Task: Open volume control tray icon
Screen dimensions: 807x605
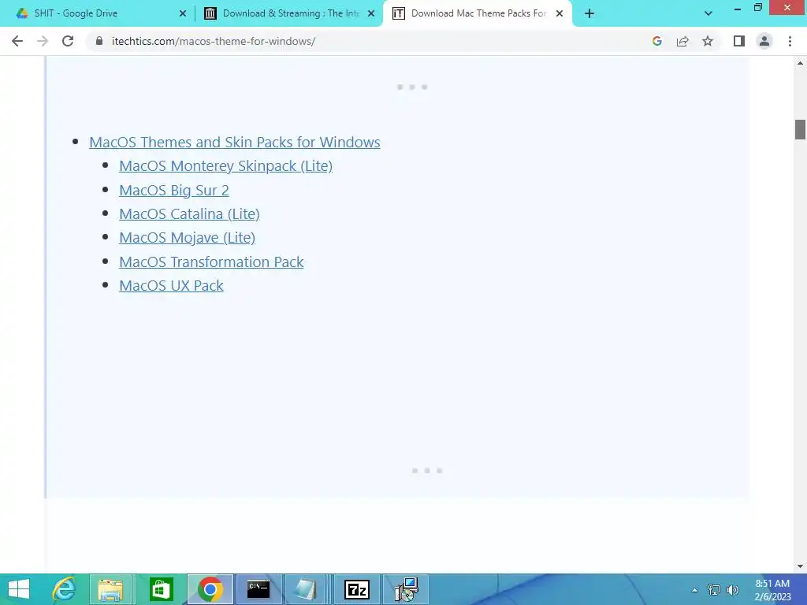Action: pos(732,589)
